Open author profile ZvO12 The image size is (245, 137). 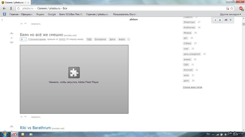coord(62,39)
